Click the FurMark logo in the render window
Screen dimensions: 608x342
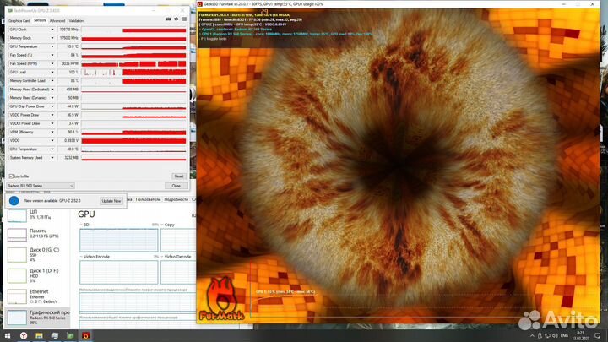pyautogui.click(x=222, y=299)
